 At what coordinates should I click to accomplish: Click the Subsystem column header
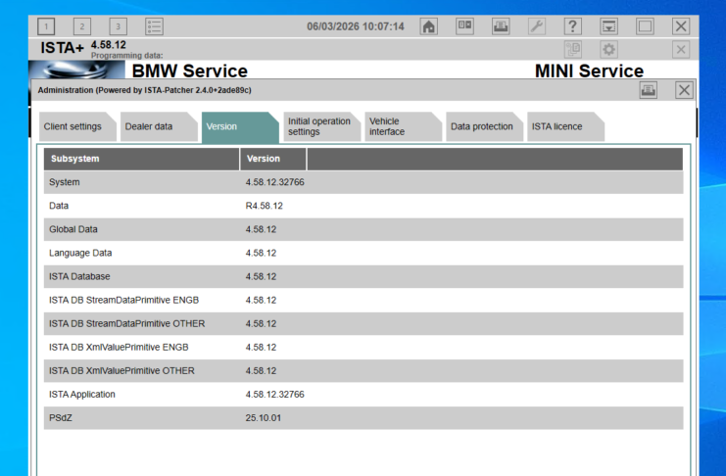click(142, 159)
